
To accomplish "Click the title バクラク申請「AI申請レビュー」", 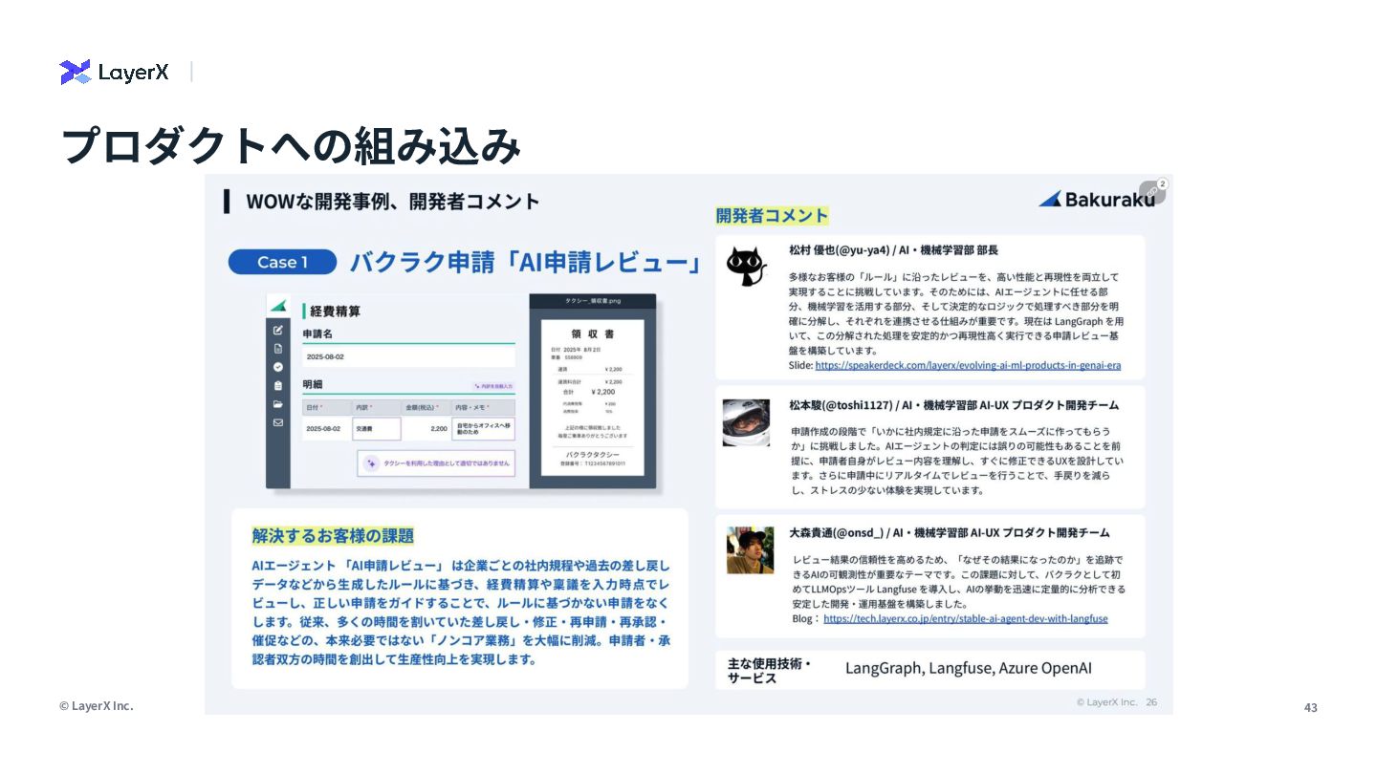I will pos(525,262).
